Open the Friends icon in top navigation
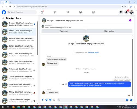Image resolution: width=137 pixels, height=109 pixels. (x=55, y=12)
